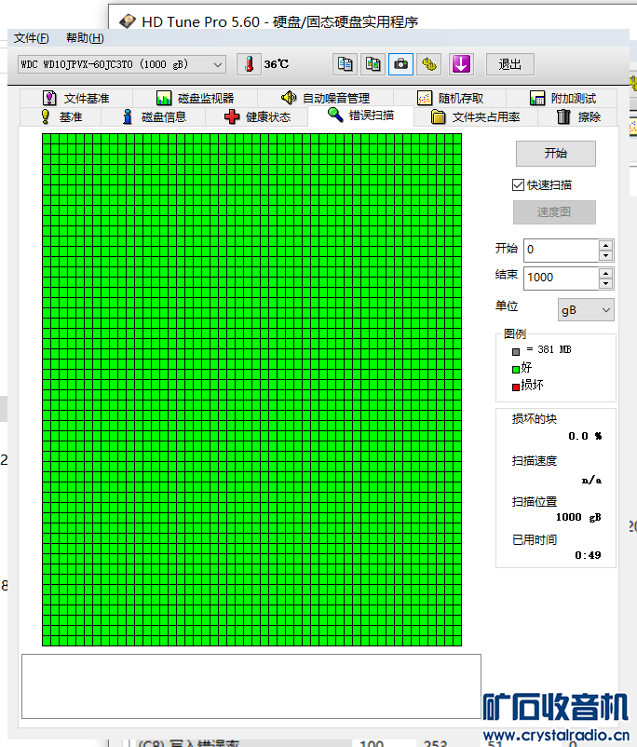Screen dimensions: 637x747
Task: Open the 磁盘信息 tab
Action: [x=154, y=116]
